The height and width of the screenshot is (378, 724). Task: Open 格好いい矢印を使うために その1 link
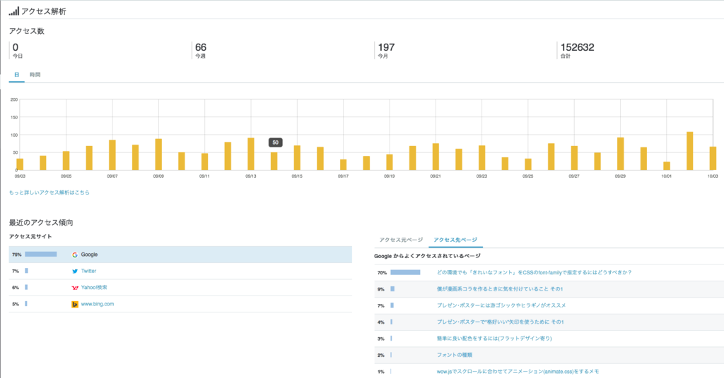501,322
